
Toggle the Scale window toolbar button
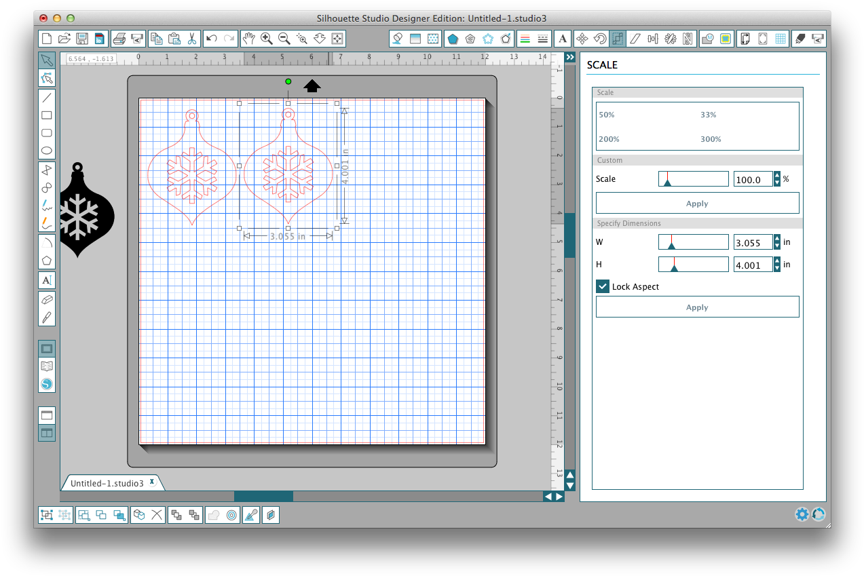tap(617, 39)
